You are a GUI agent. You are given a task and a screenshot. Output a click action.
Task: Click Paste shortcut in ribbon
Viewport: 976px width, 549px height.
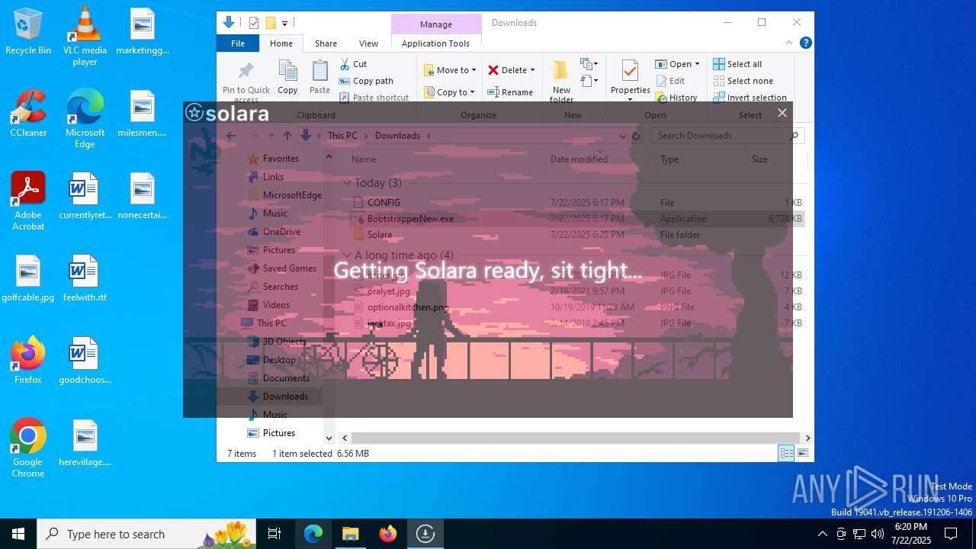pyautogui.click(x=374, y=98)
